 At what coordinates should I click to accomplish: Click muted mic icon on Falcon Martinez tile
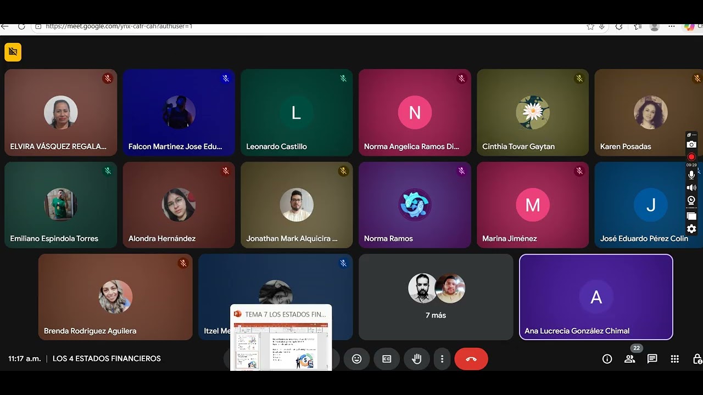225,78
